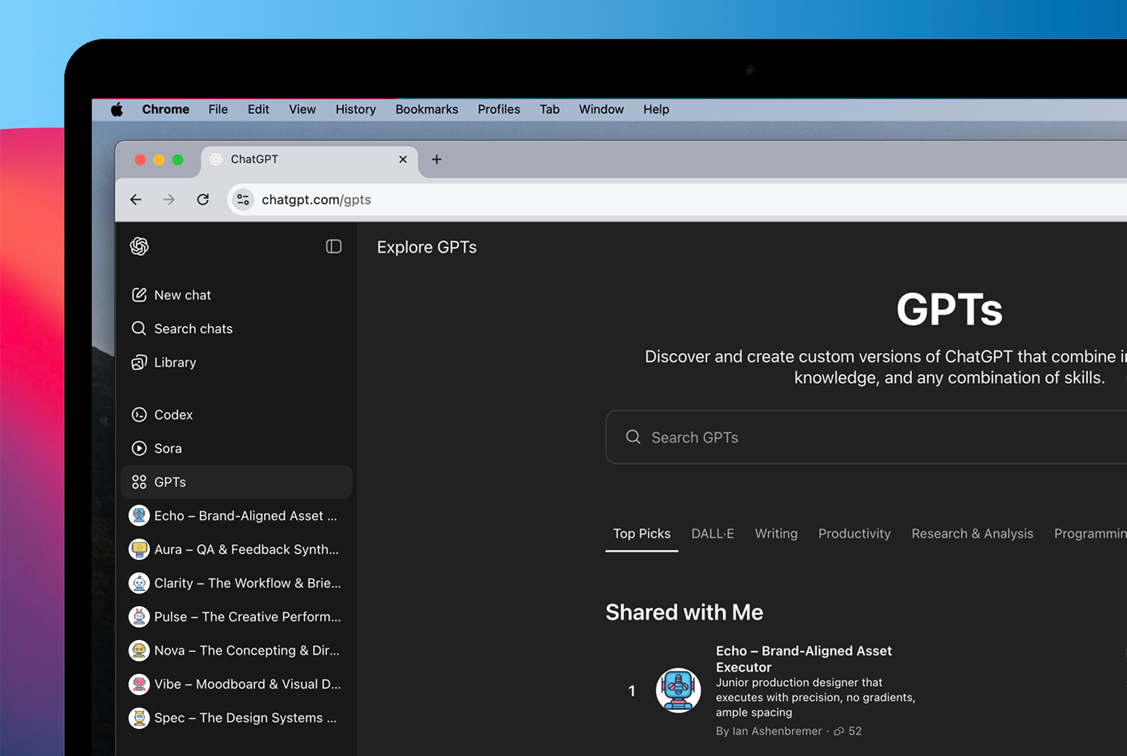Open a new browser tab
Viewport: 1127px width, 756px height.
(436, 159)
